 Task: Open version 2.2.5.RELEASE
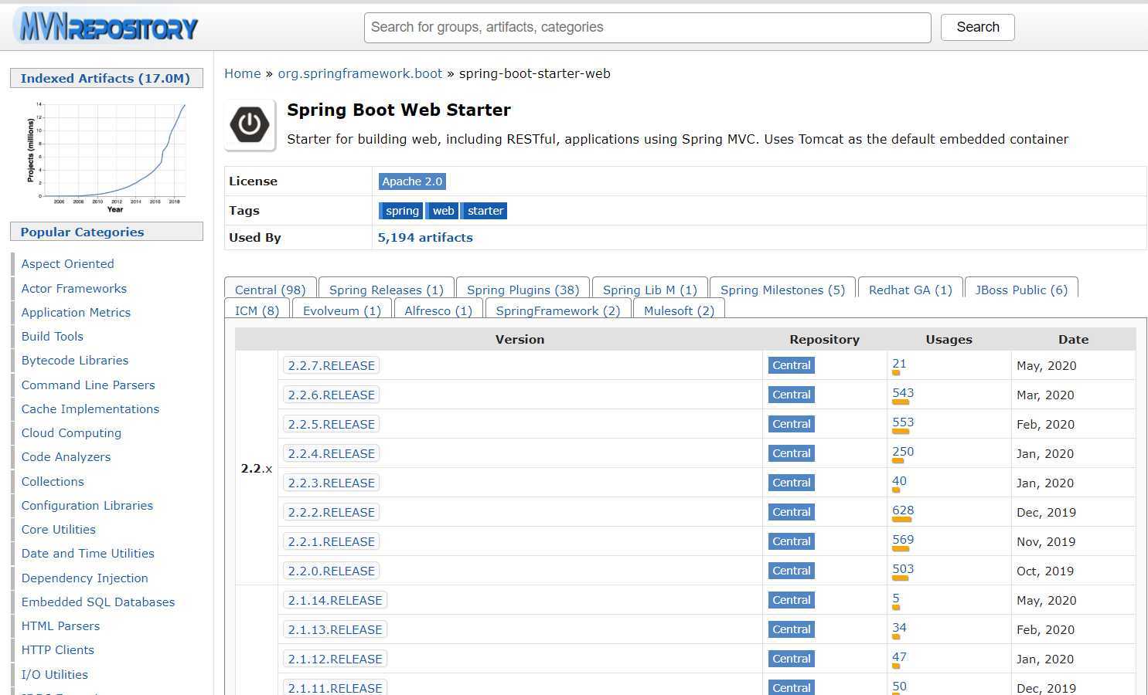pos(331,424)
